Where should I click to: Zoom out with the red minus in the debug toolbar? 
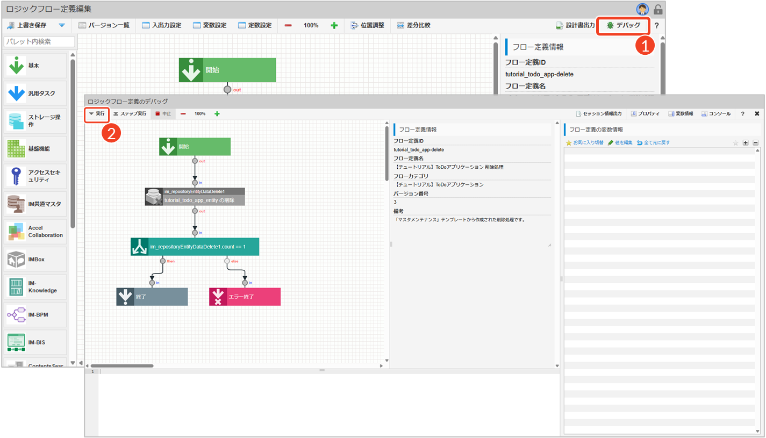tap(183, 114)
